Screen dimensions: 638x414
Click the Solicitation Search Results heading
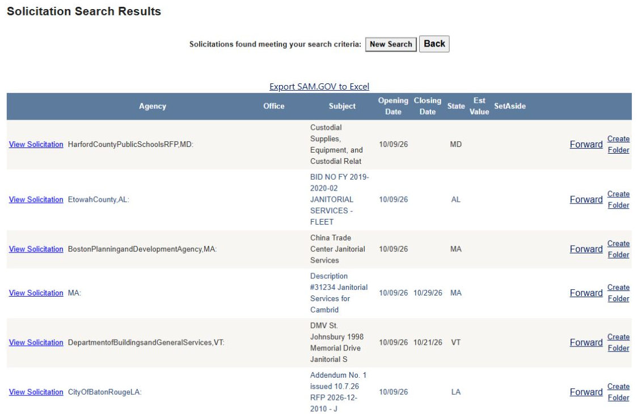pos(84,11)
